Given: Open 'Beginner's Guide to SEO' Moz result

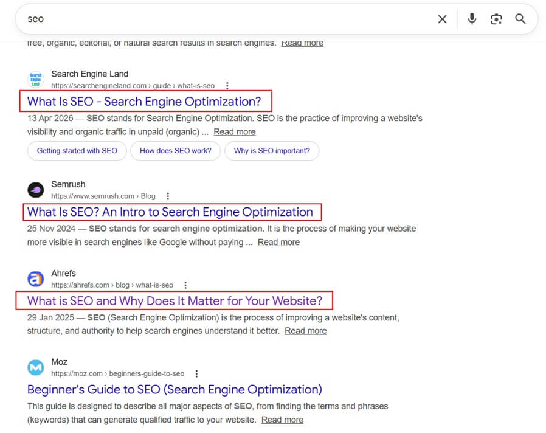Looking at the screenshot, I should tap(175, 389).
